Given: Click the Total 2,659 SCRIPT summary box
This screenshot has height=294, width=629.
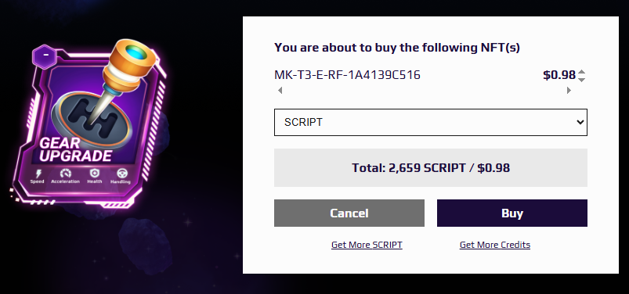Looking at the screenshot, I should [431, 168].
